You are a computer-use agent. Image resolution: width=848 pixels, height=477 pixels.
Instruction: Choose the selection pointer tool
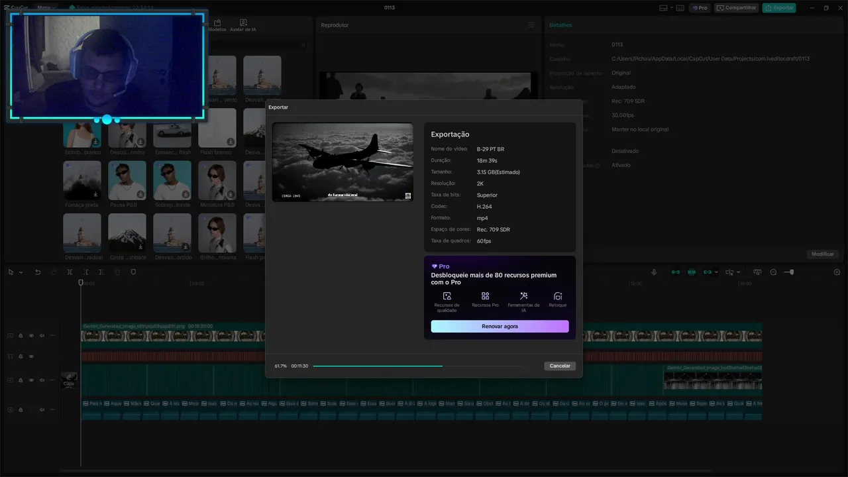[x=11, y=272]
